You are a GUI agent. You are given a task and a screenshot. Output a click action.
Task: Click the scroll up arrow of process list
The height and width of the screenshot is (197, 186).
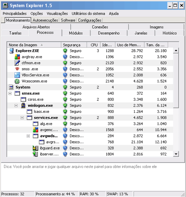(x=176, y=51)
